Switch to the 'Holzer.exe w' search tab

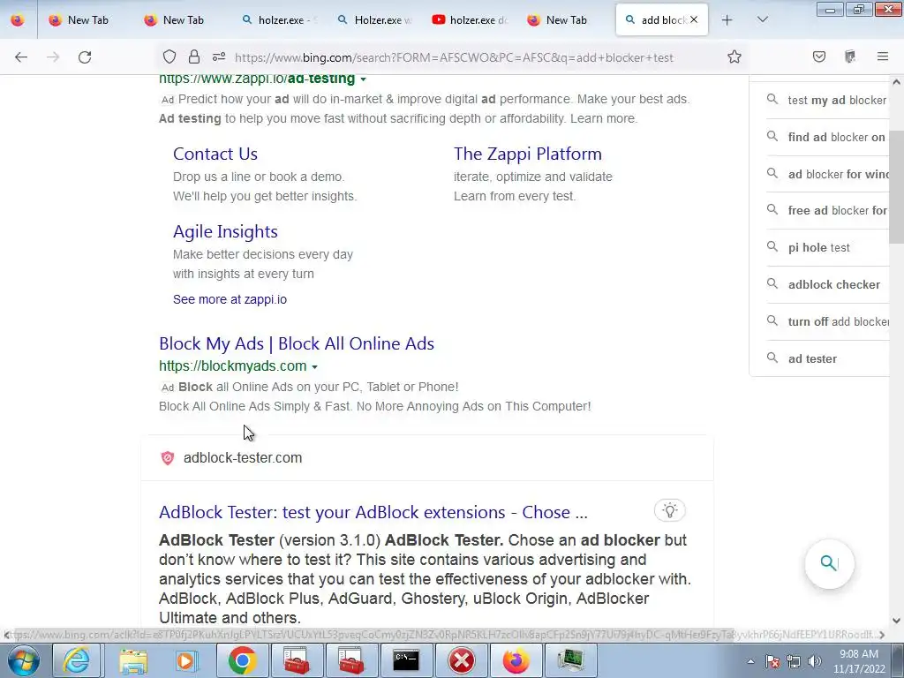tap(373, 19)
